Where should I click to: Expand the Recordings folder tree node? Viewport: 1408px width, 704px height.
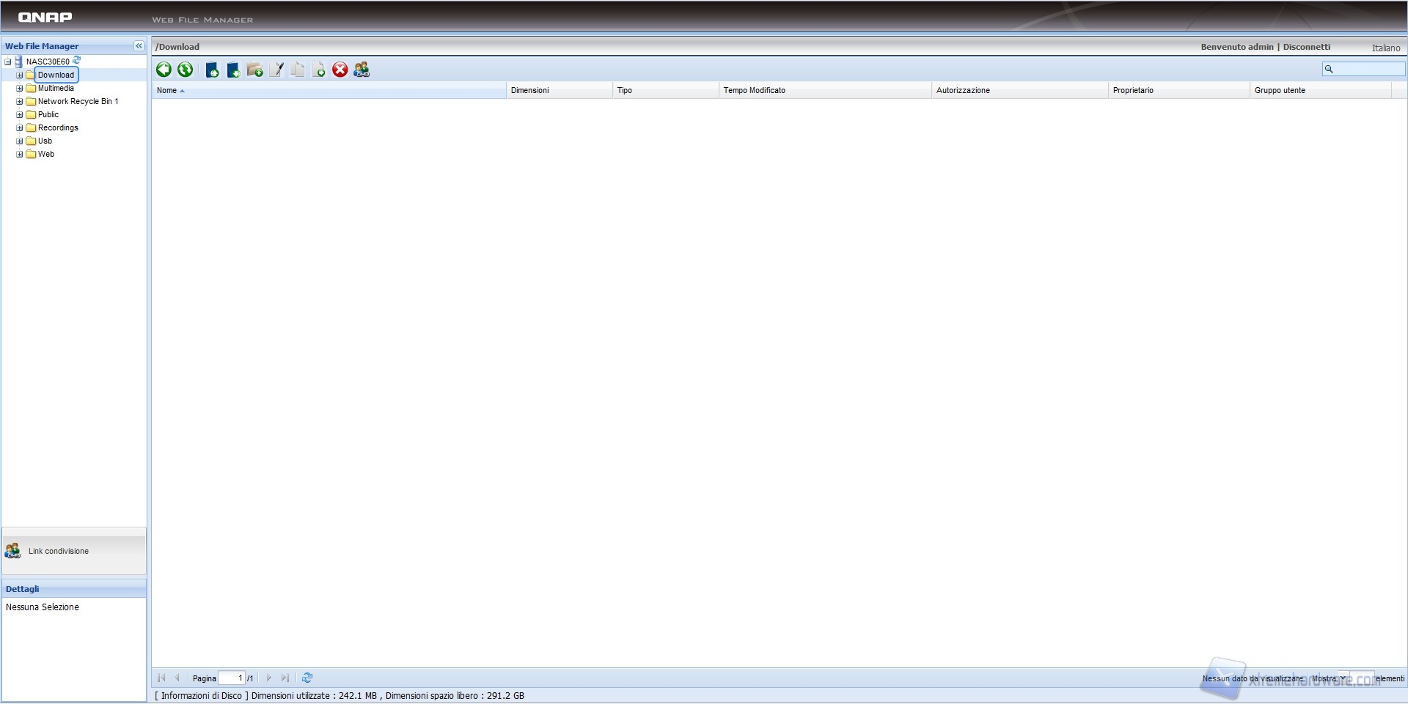pos(20,128)
